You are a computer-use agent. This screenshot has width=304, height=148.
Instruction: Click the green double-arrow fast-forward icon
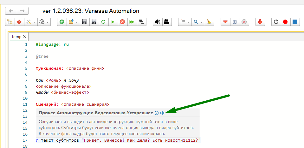[x=132, y=22]
